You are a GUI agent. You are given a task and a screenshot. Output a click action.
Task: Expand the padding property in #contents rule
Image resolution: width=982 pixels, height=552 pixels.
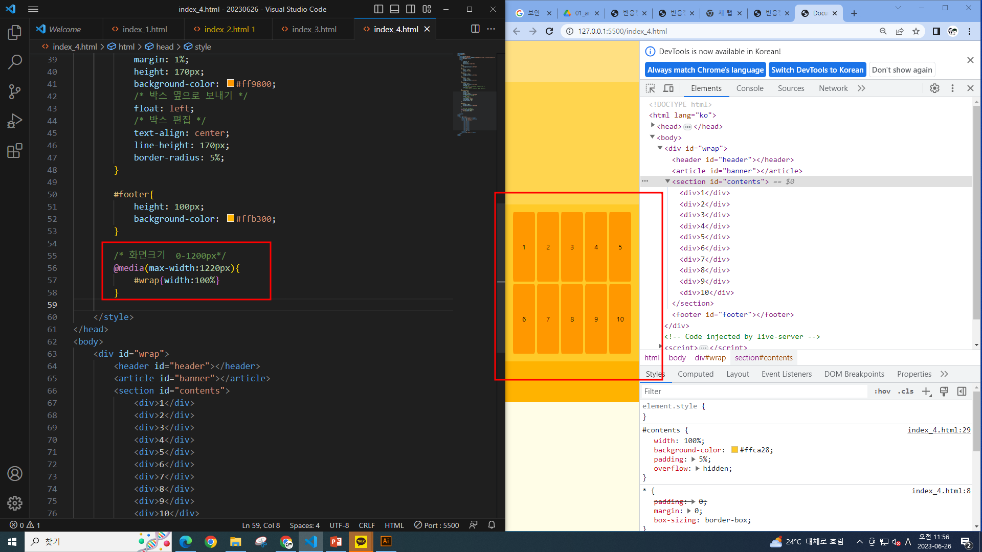coord(693,459)
